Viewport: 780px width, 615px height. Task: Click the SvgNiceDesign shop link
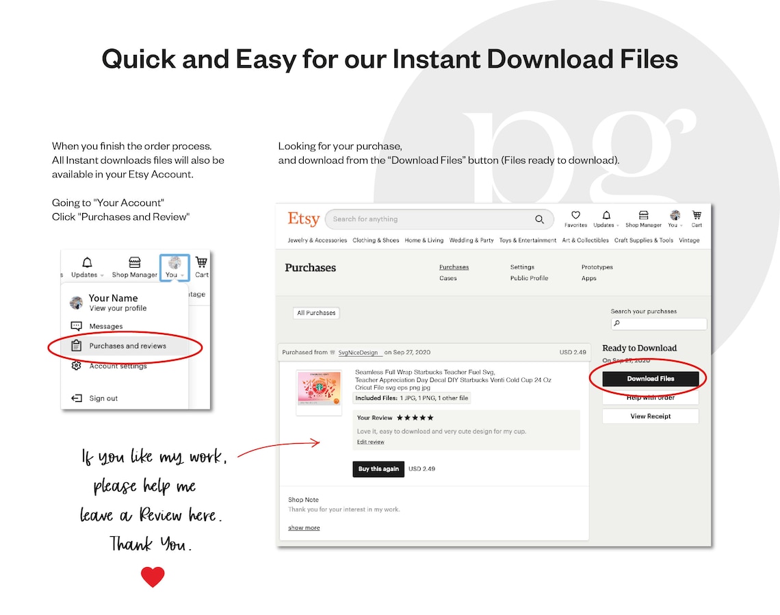pos(358,353)
